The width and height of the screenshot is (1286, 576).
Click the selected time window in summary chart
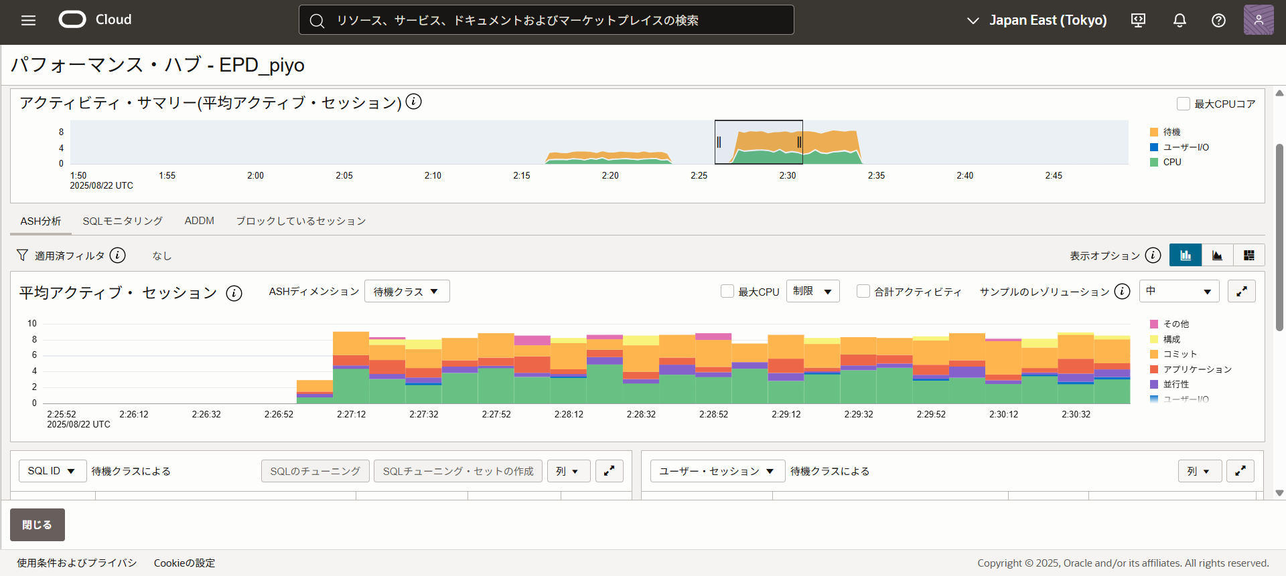pos(758,142)
